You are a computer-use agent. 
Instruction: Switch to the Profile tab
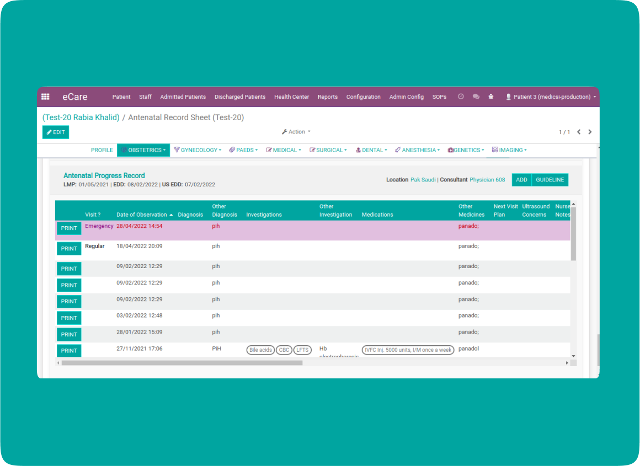[102, 150]
